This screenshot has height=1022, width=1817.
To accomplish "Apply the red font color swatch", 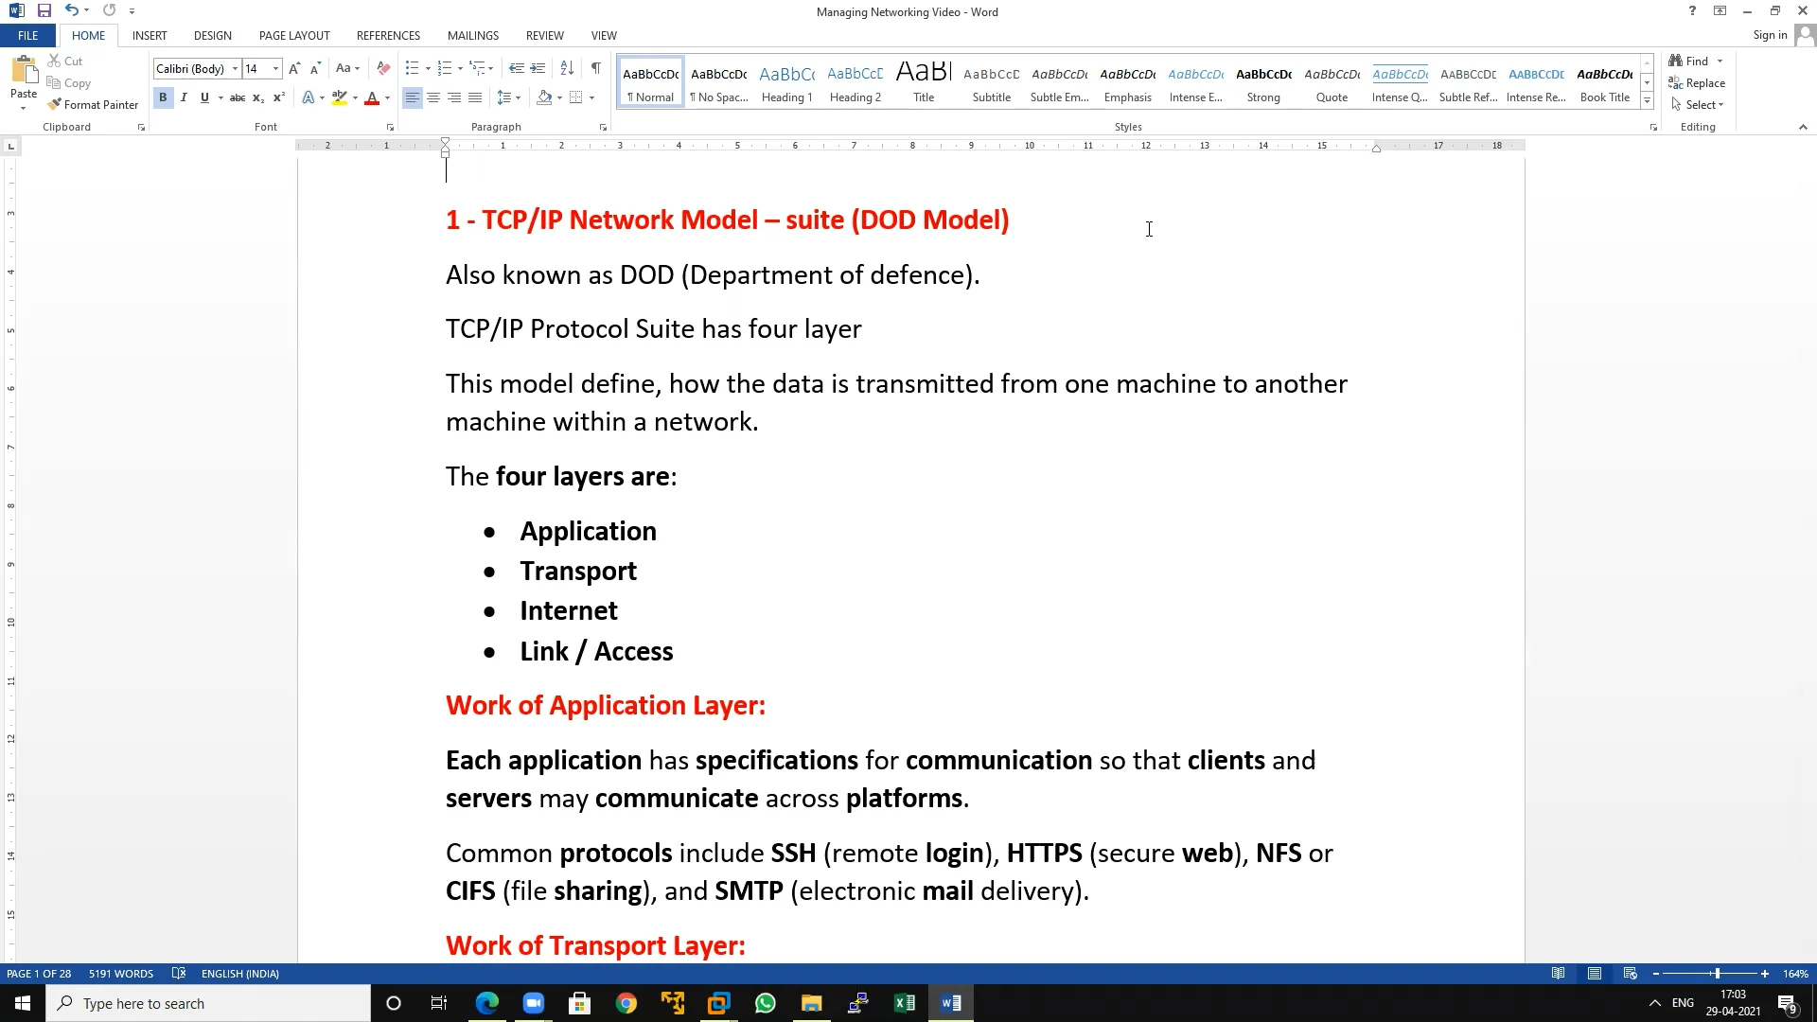I will [x=372, y=97].
